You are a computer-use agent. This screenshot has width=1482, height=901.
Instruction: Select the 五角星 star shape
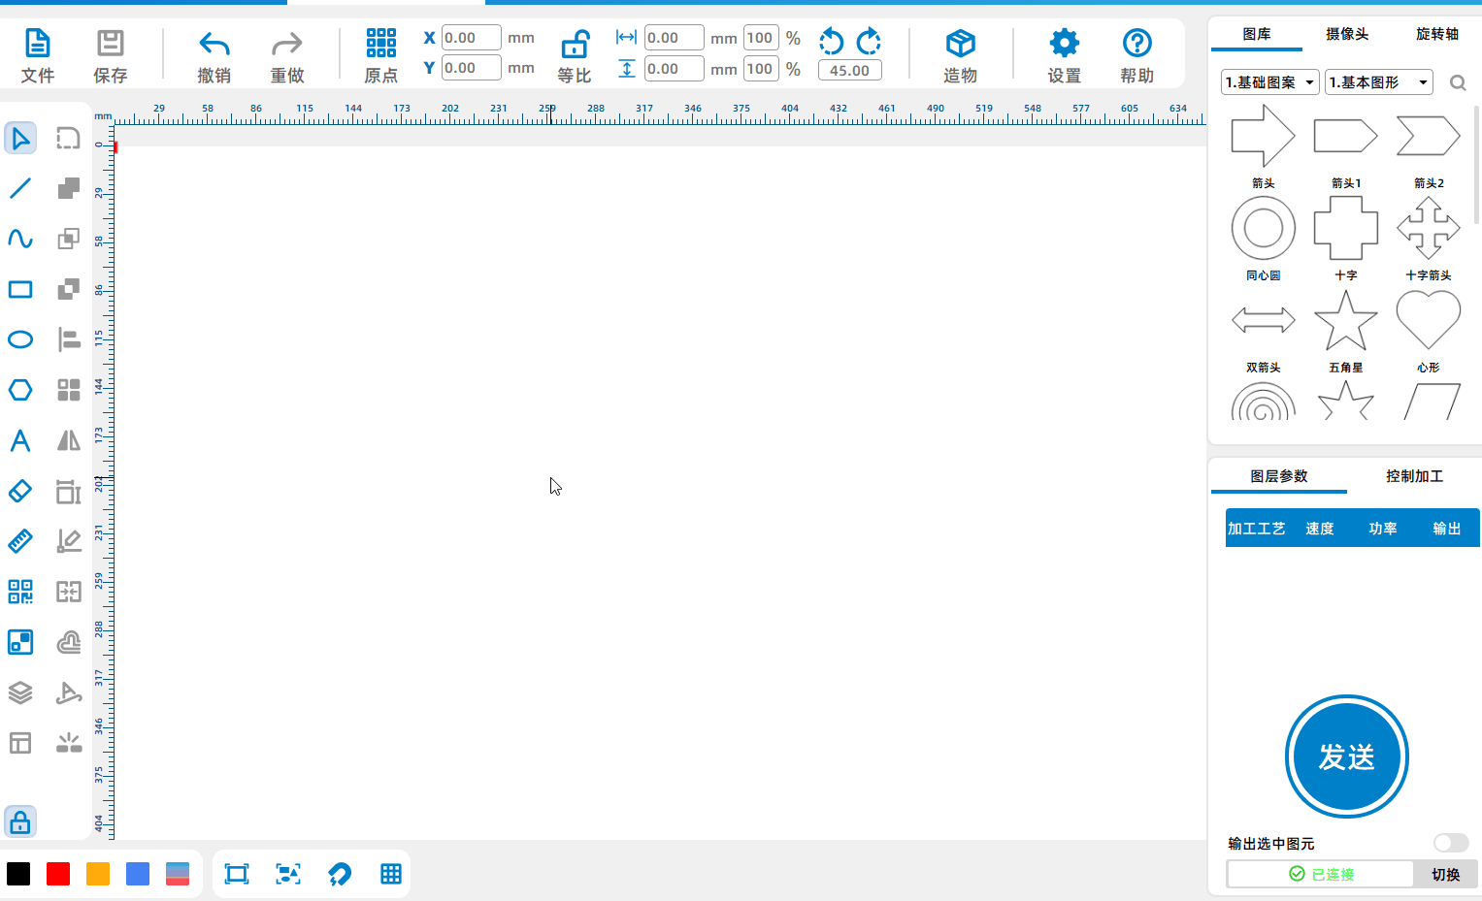coord(1345,320)
